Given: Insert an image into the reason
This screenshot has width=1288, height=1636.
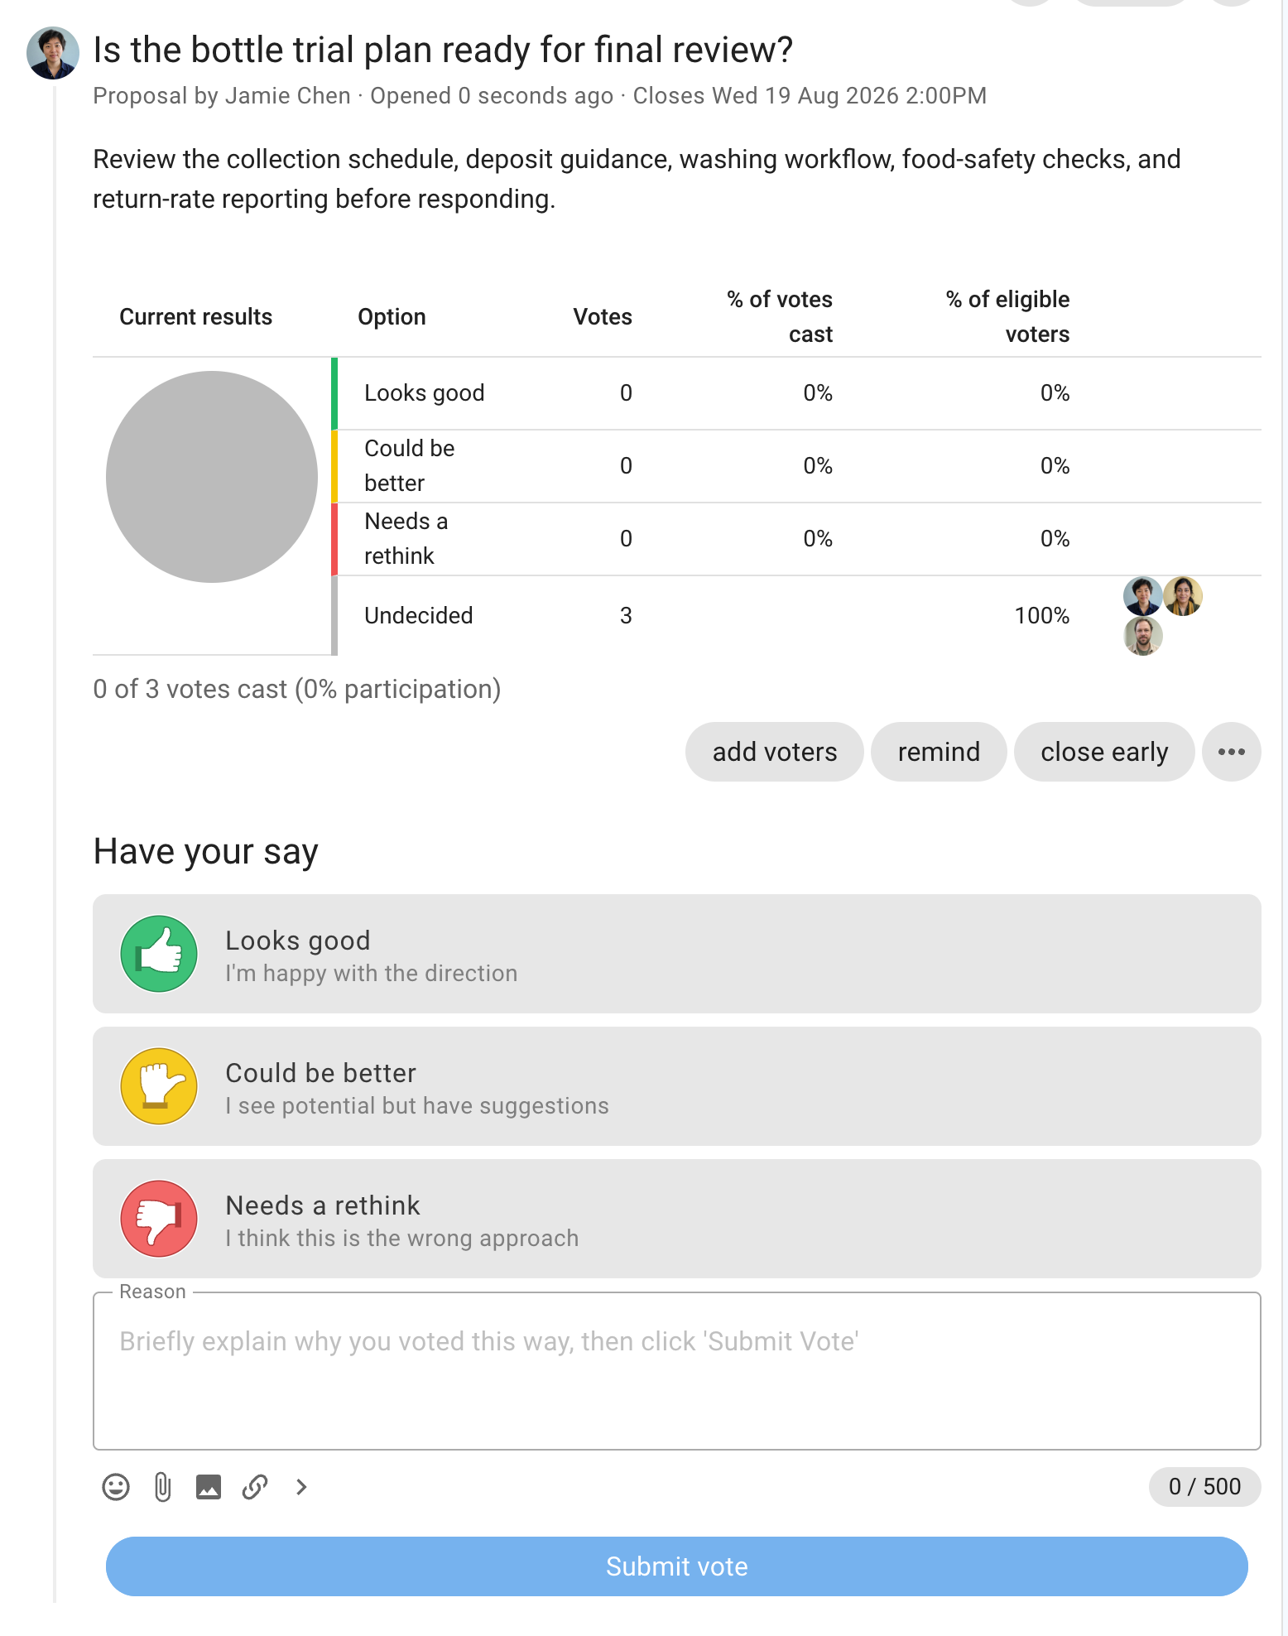Looking at the screenshot, I should (x=209, y=1487).
